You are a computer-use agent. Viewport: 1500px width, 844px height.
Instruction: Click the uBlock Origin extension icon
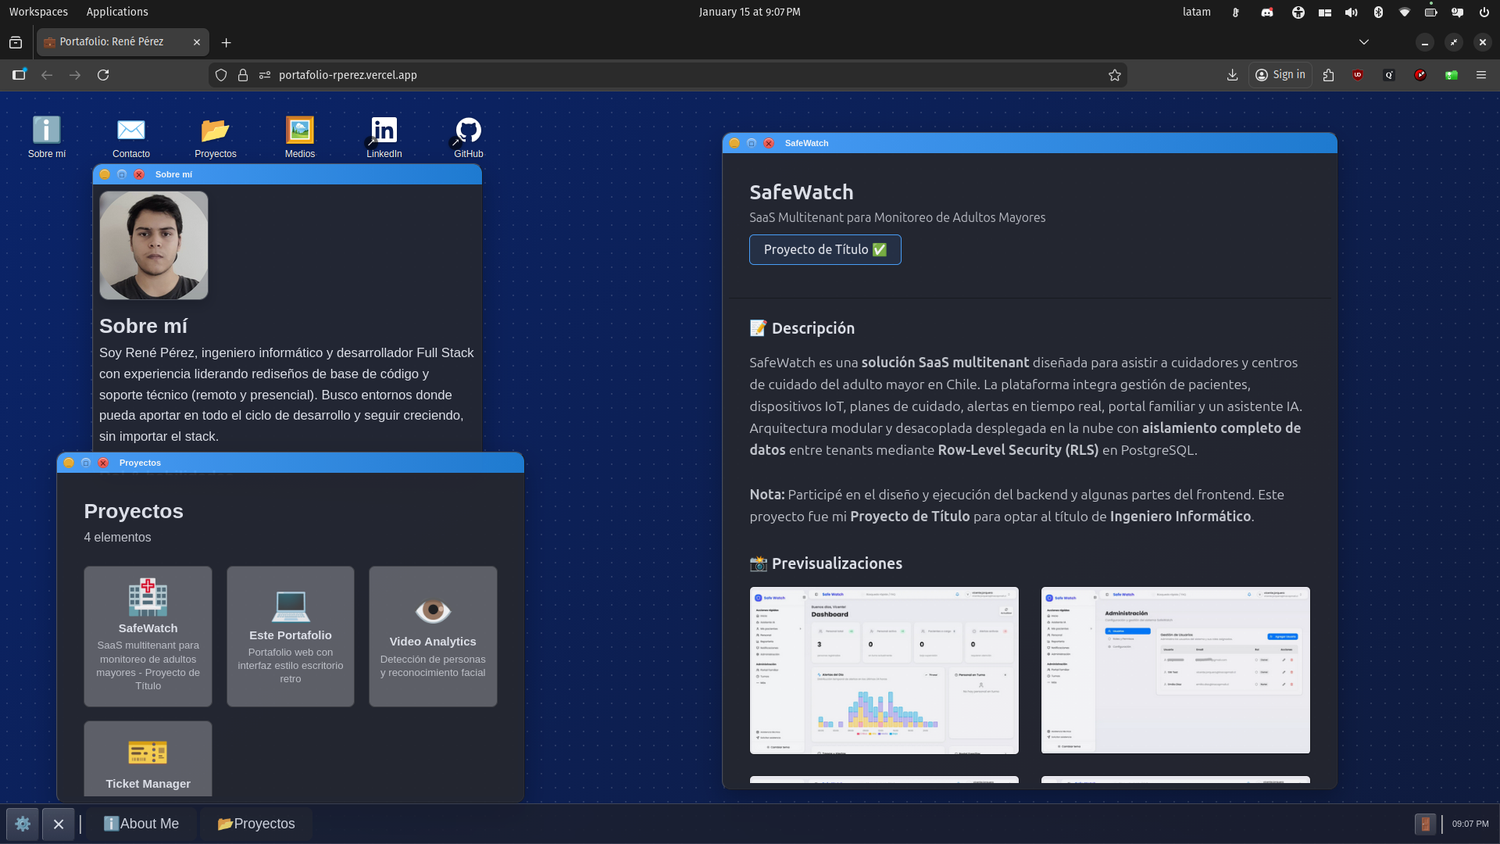pos(1359,75)
